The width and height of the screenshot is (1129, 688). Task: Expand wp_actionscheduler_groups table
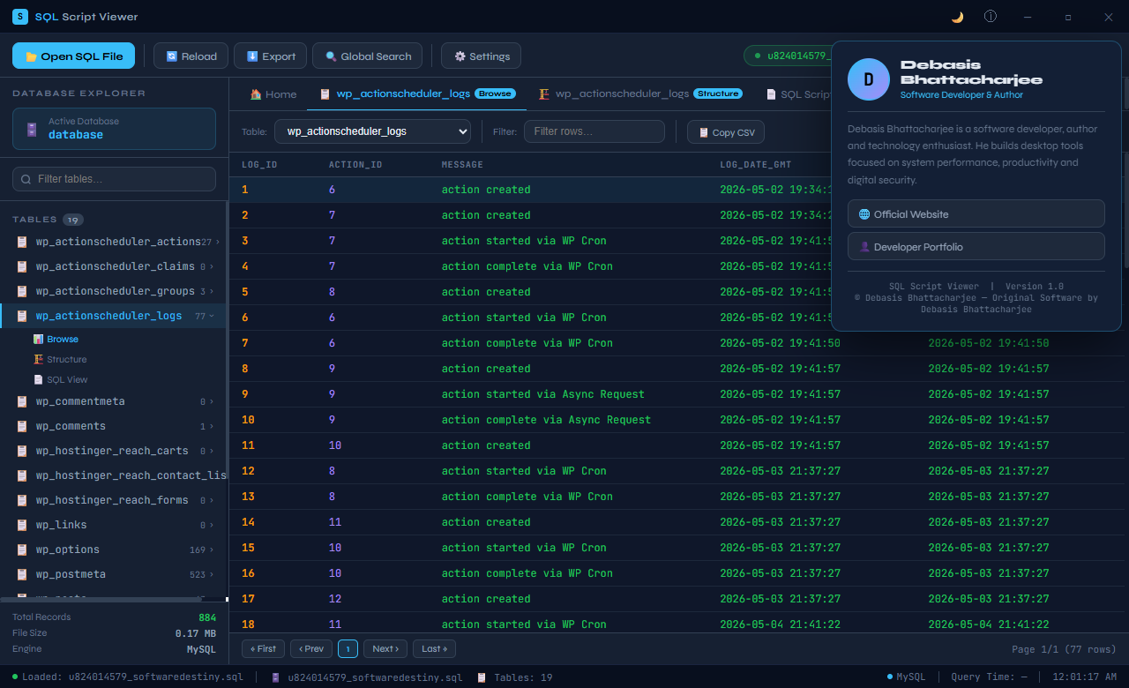click(213, 291)
